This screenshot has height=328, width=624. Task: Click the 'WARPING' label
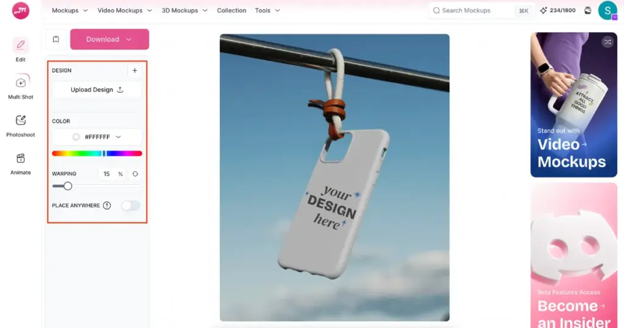(x=64, y=174)
